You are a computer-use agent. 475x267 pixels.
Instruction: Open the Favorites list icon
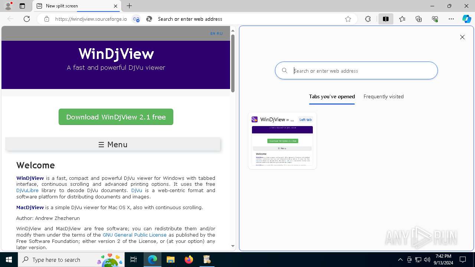coord(402,19)
